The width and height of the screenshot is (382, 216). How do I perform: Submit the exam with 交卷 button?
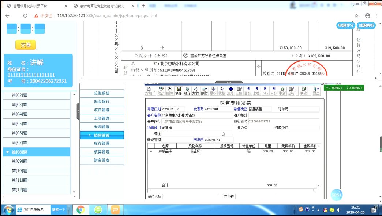pyautogui.click(x=26, y=45)
